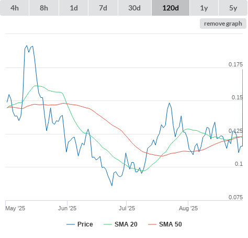This screenshot has height=238, width=248.
Task: Click the green SMA 20 legend marker
Action: 108,224
